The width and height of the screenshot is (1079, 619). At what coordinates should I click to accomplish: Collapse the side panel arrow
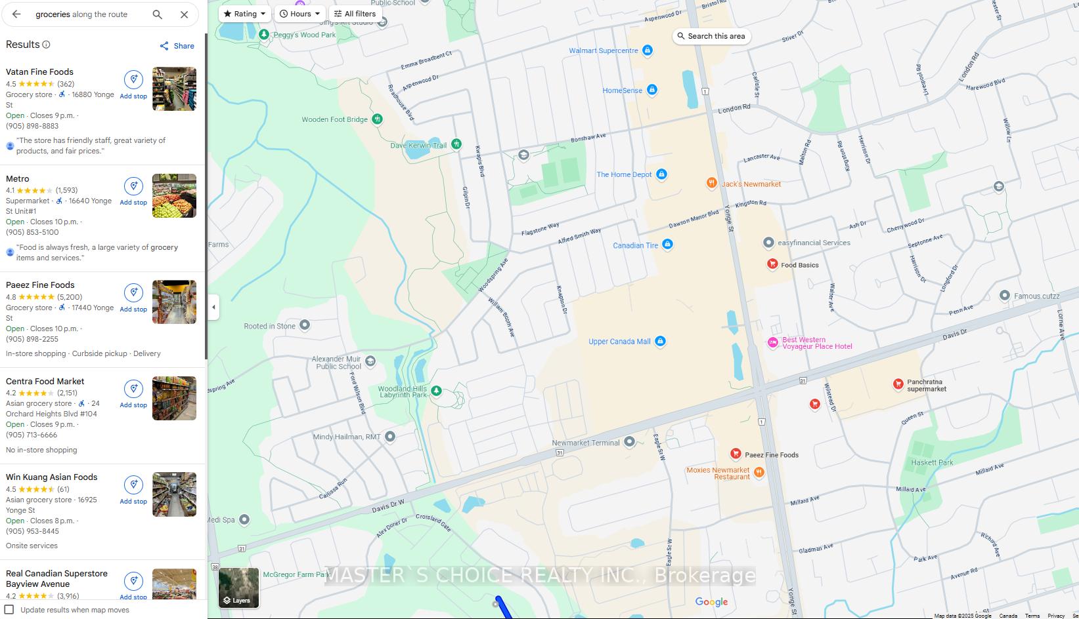click(x=213, y=307)
